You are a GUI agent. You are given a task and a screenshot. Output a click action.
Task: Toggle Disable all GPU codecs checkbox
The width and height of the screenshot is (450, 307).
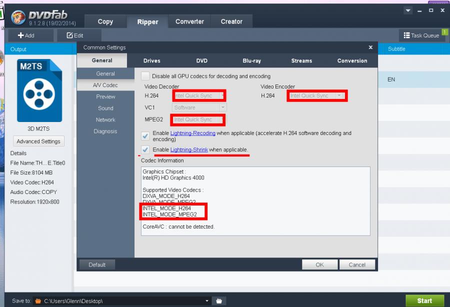tap(145, 76)
